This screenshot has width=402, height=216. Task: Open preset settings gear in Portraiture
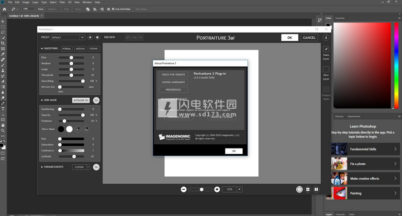pos(97,37)
